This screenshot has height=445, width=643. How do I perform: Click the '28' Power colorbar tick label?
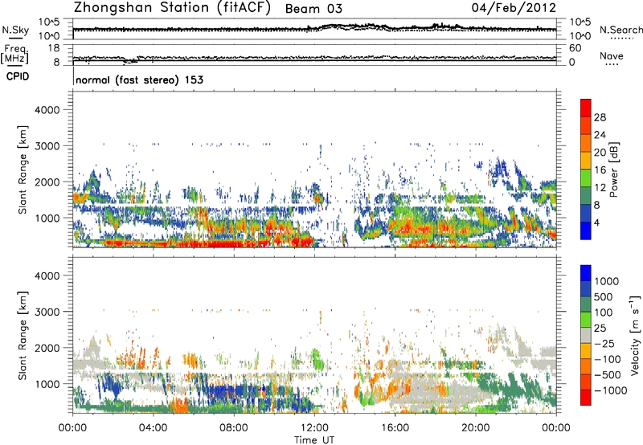tap(600, 117)
